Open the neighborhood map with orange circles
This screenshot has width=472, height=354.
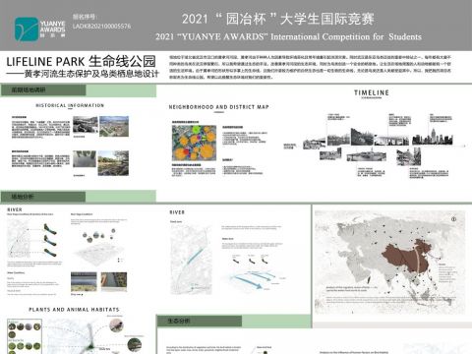click(194, 143)
